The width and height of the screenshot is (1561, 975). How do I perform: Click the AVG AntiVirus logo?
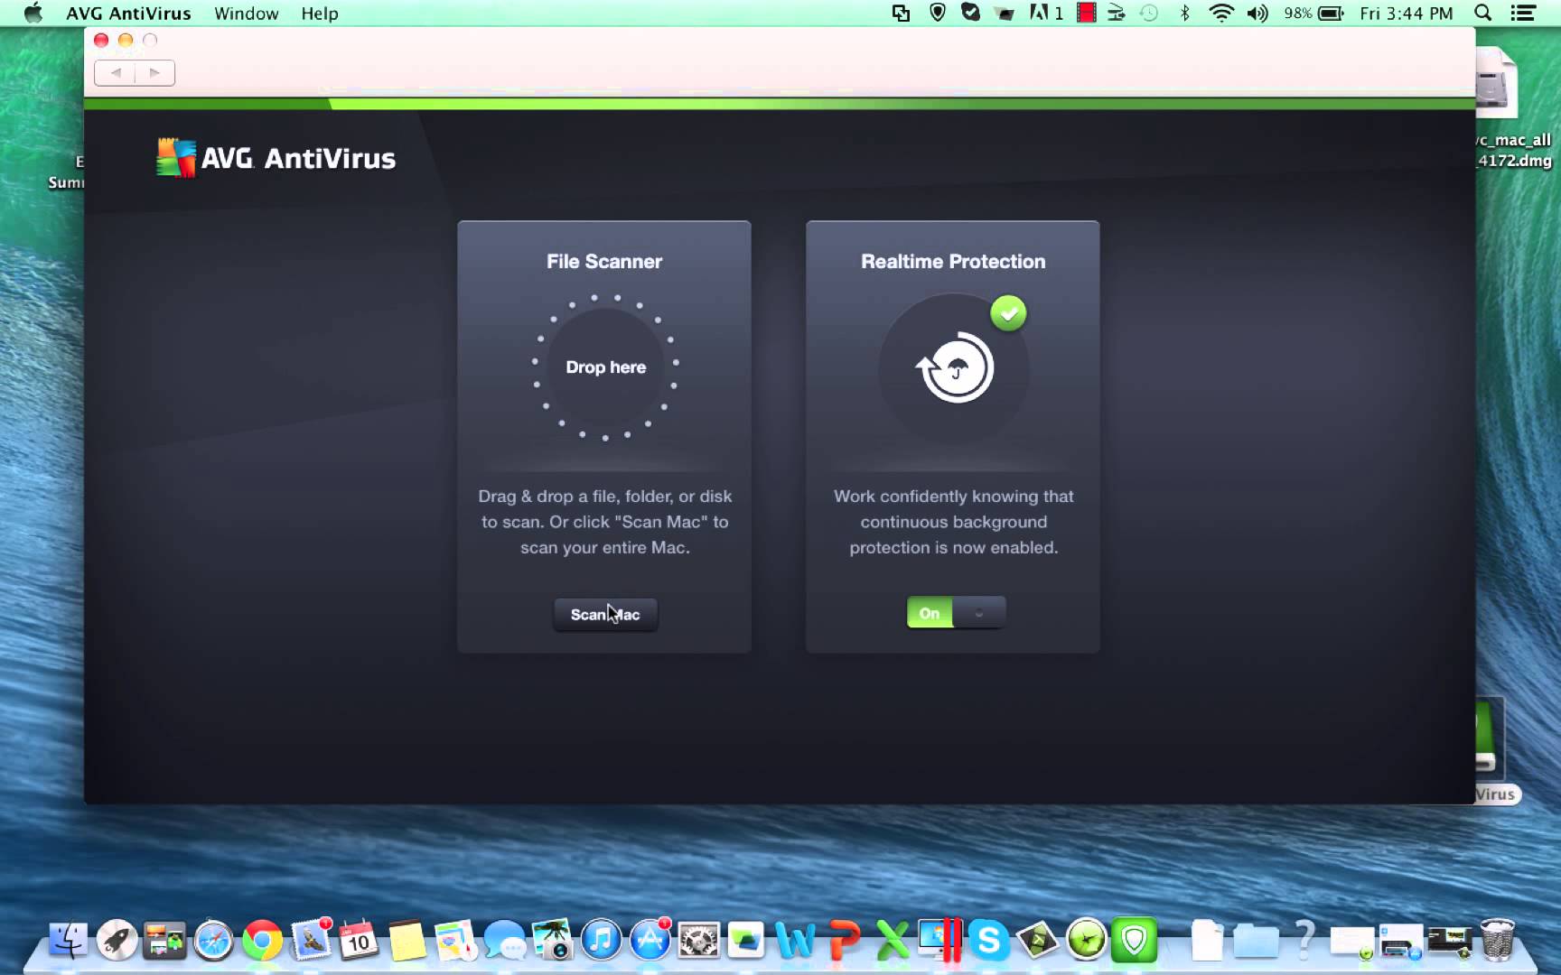276,158
